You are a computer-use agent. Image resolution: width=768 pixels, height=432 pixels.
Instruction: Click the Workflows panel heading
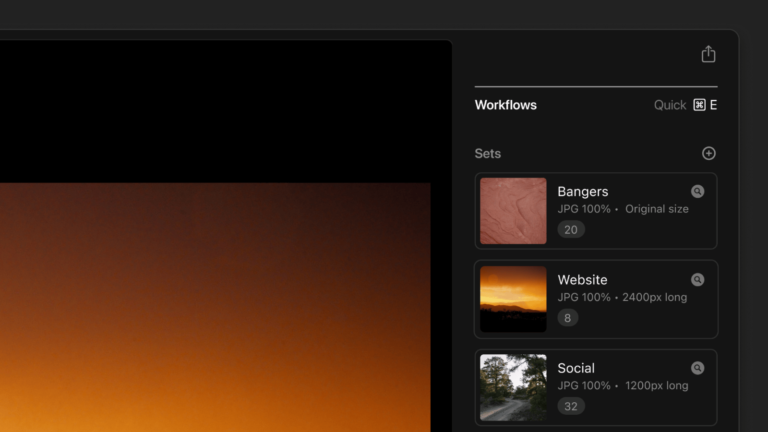(505, 105)
